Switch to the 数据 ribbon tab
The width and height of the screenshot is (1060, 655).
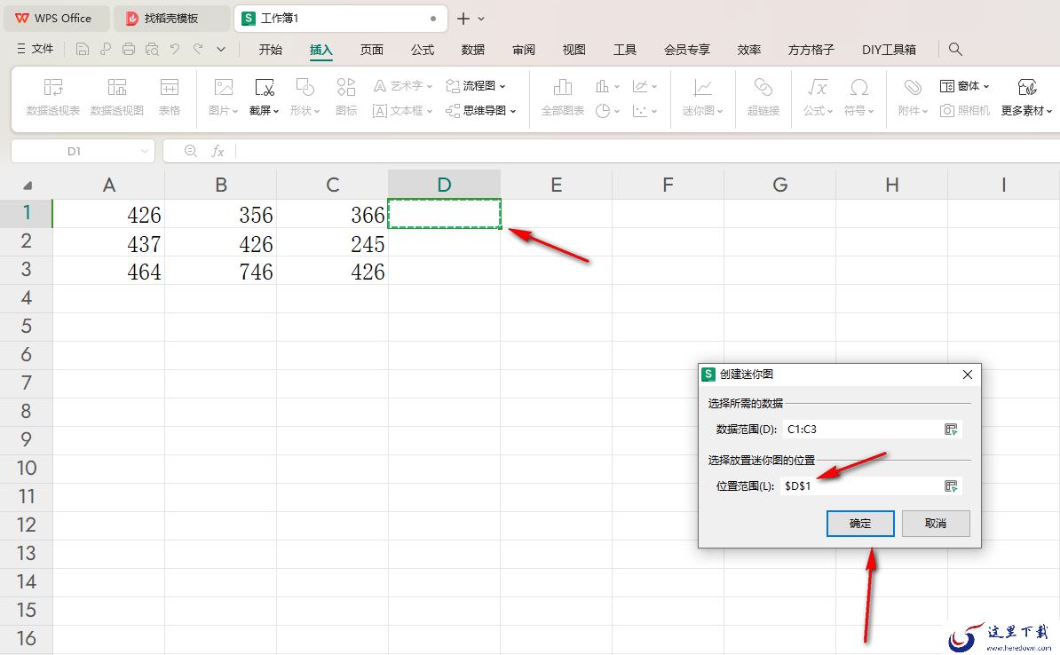pyautogui.click(x=473, y=50)
